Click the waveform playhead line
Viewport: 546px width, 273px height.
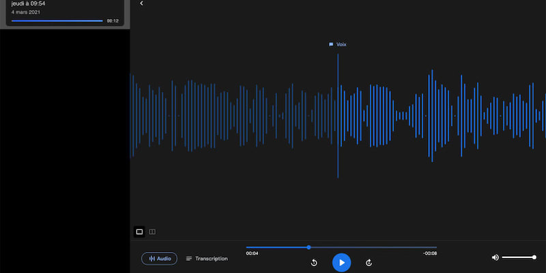pyautogui.click(x=338, y=115)
